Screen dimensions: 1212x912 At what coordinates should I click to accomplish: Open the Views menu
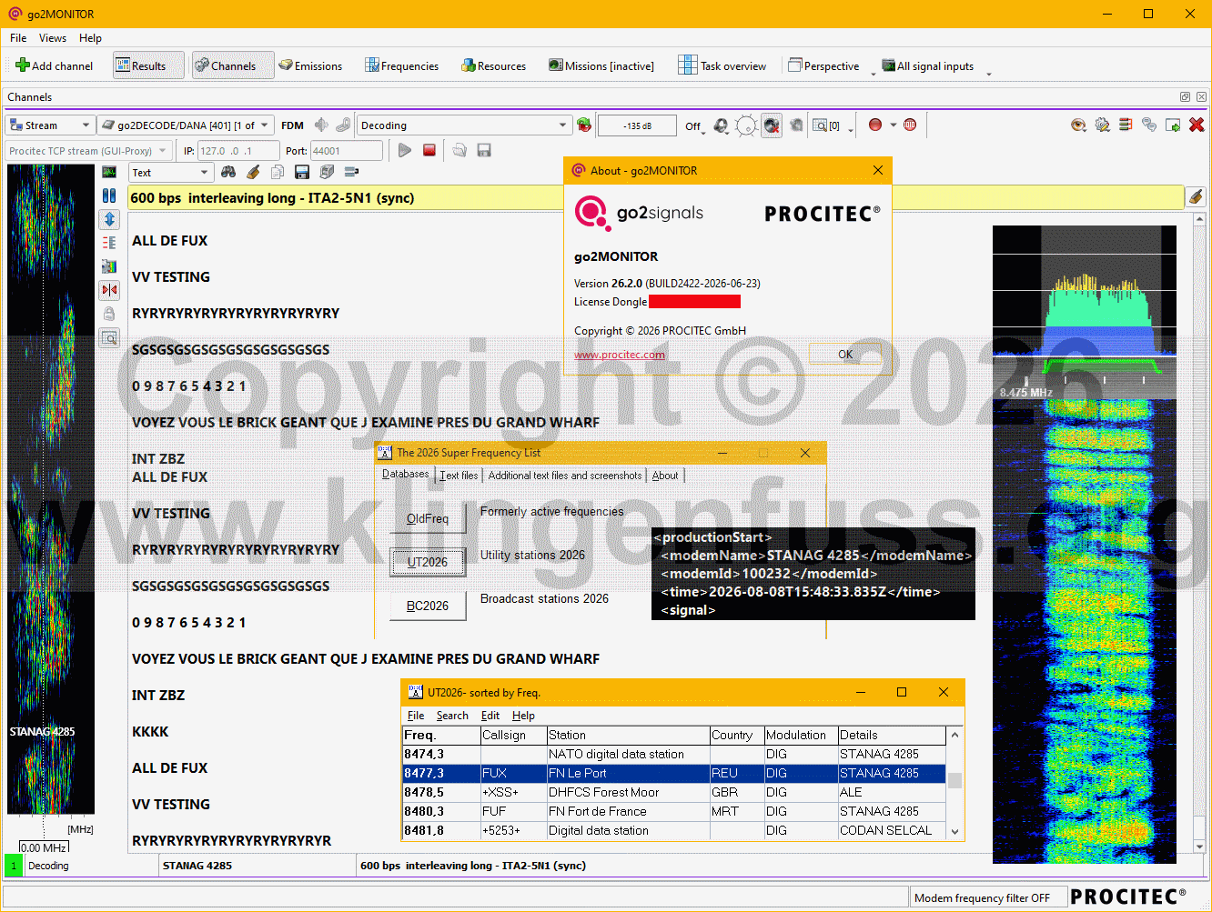53,38
